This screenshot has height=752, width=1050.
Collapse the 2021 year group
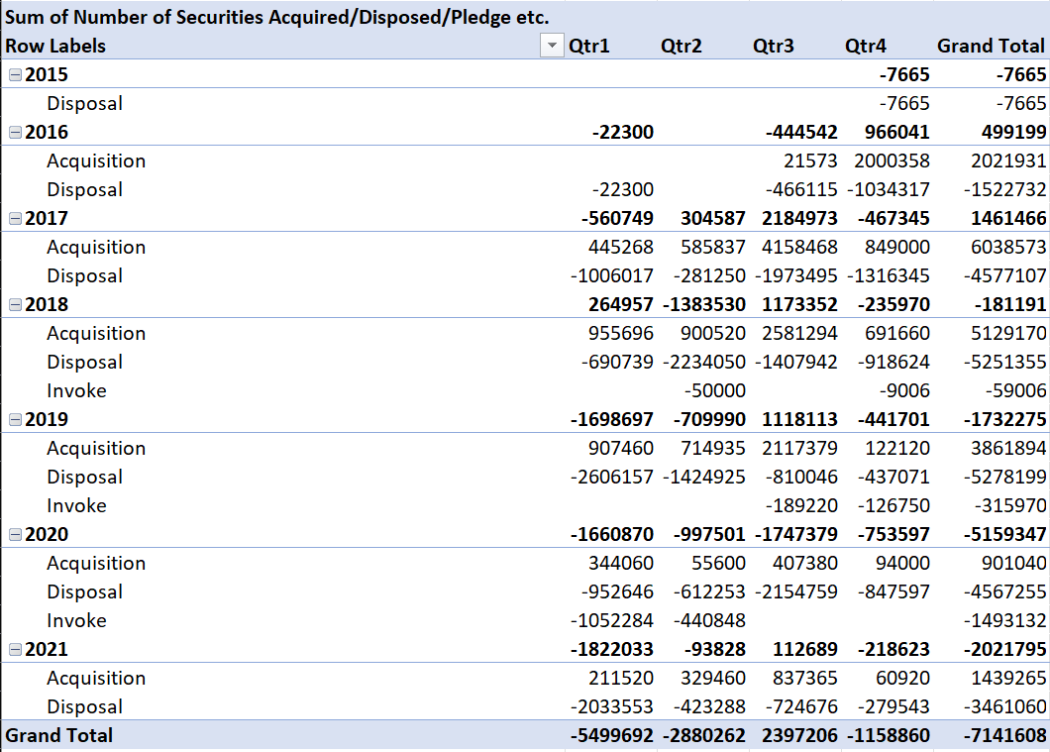(x=15, y=649)
